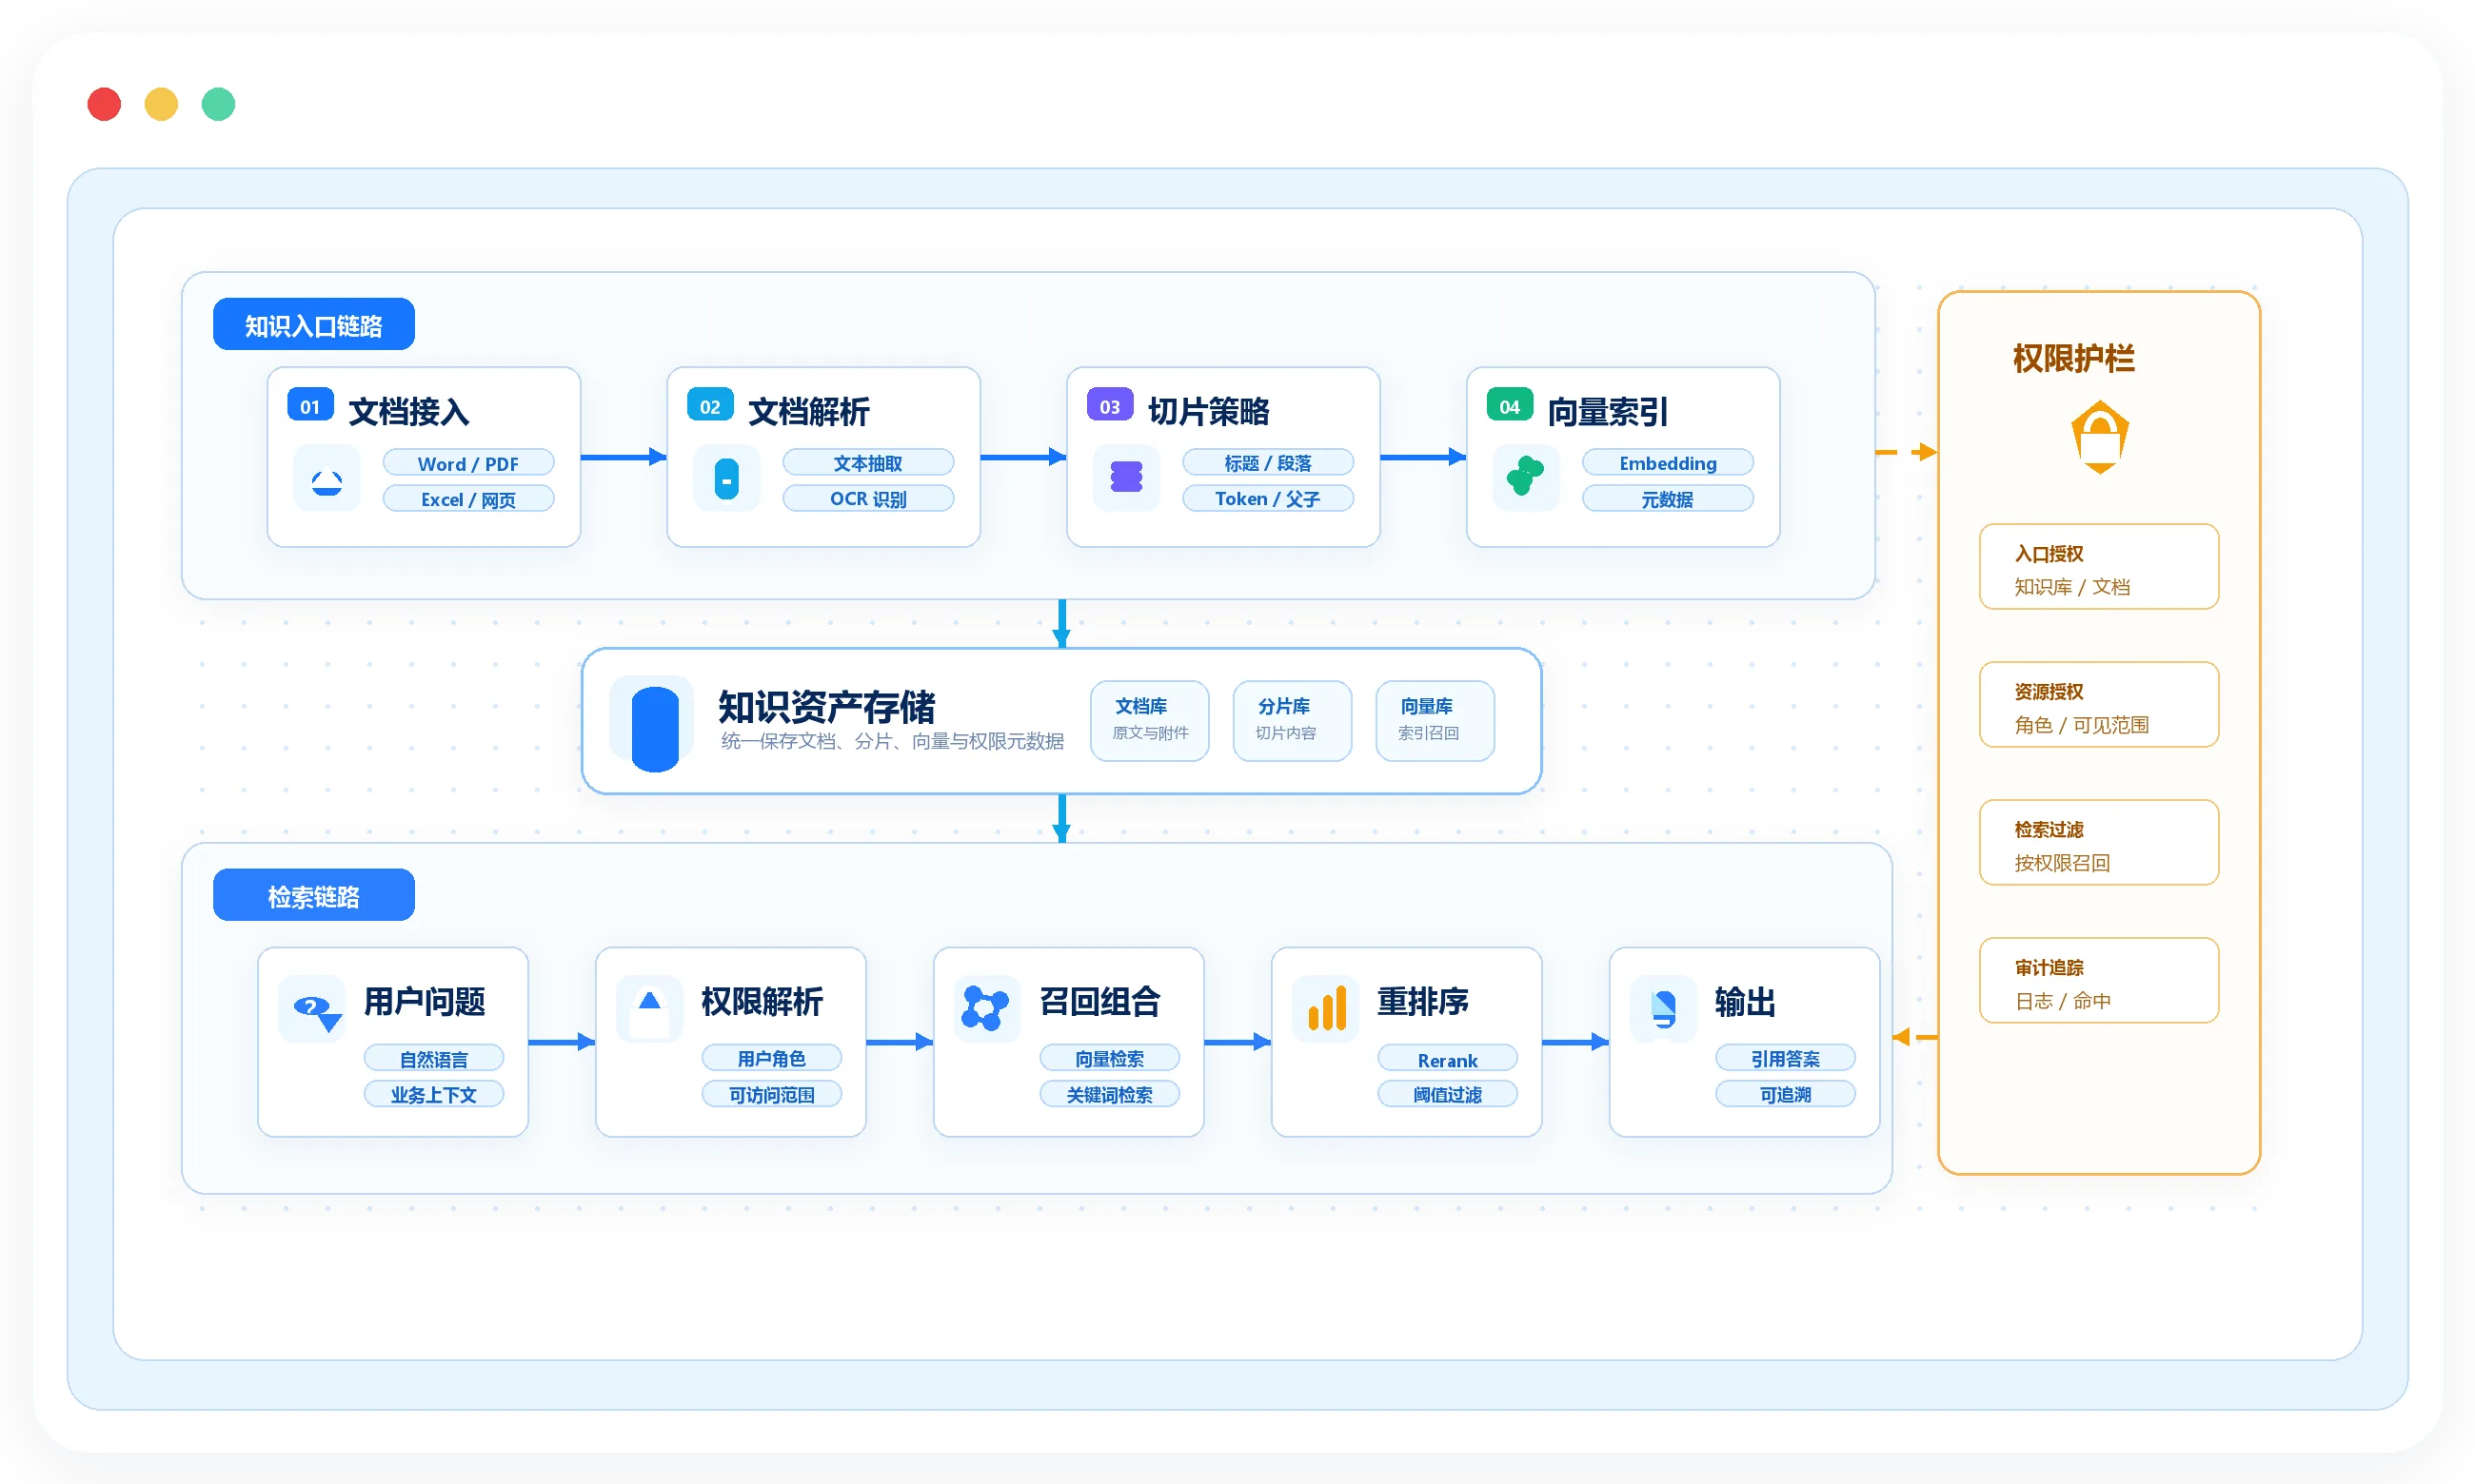Click the document icon in 输出 card
Screen dimensions: 2475x1484
pos(1664,1009)
